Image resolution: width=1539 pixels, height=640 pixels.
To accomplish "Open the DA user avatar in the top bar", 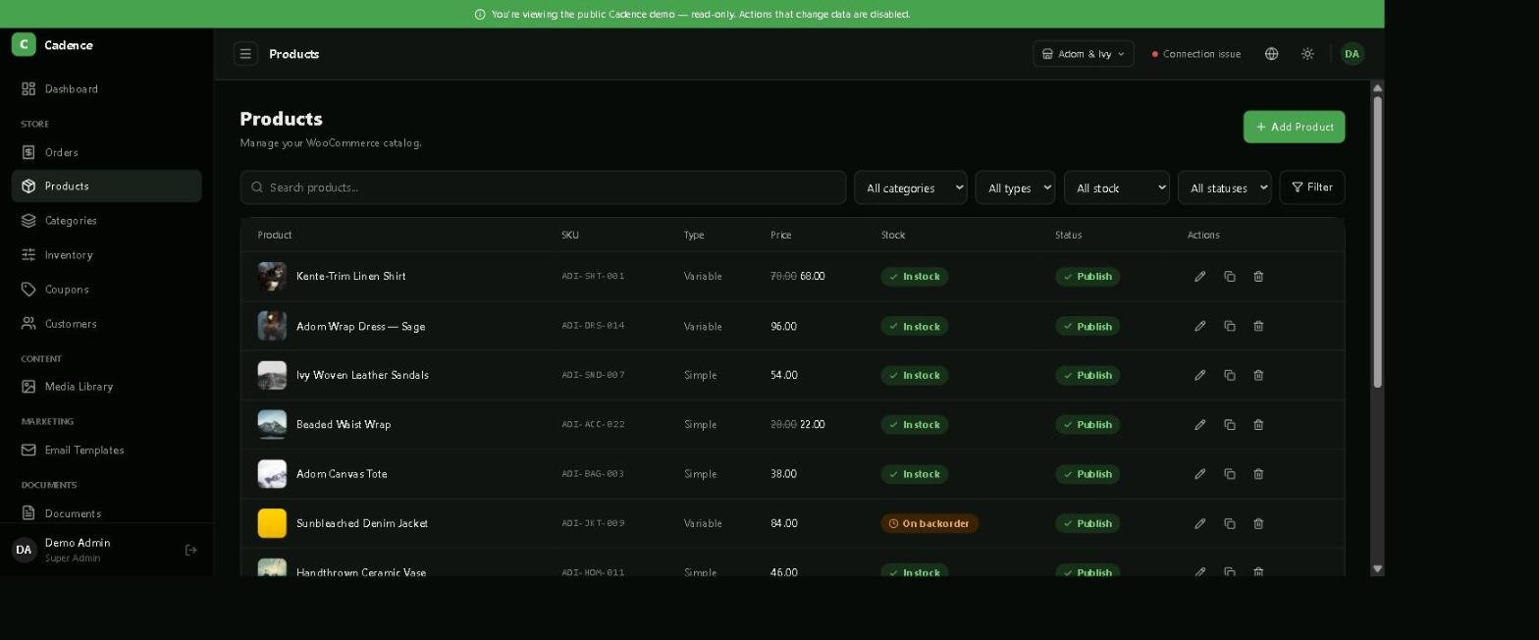I will (1352, 54).
